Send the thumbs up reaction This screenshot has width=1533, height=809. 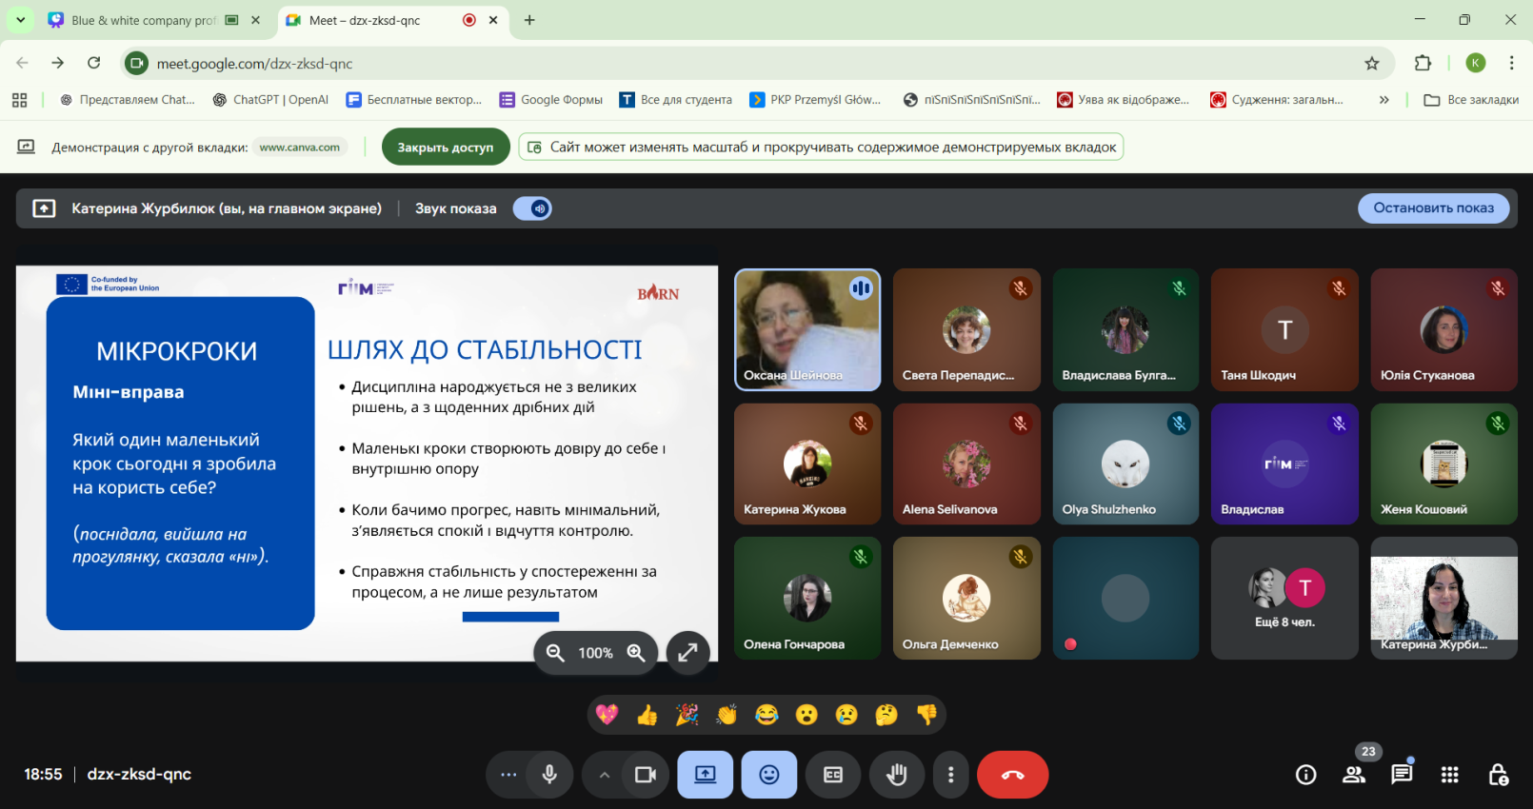pos(647,715)
